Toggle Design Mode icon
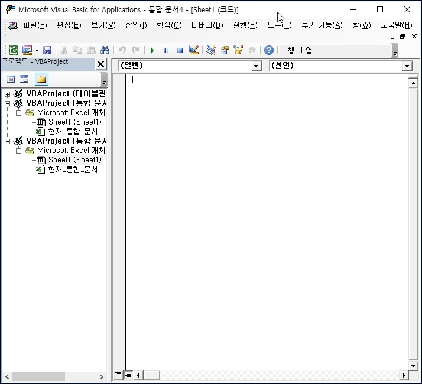422x384 pixels. 193,50
